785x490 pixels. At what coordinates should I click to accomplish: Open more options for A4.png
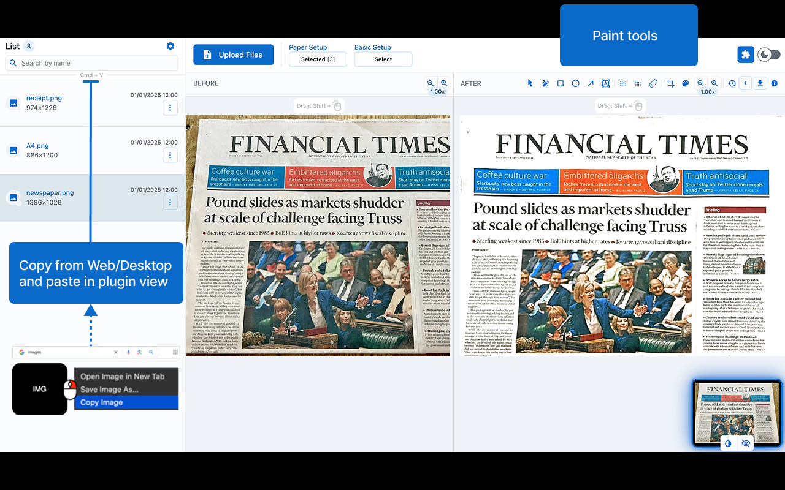[170, 155]
